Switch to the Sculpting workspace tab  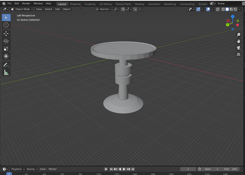(90, 4)
